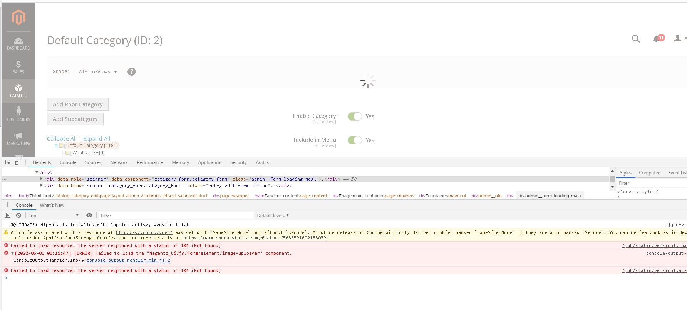
Task: Click the Add Subcategory button
Action: (x=75, y=119)
